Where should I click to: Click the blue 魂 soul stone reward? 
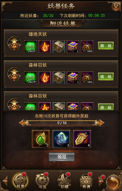pos(62,139)
